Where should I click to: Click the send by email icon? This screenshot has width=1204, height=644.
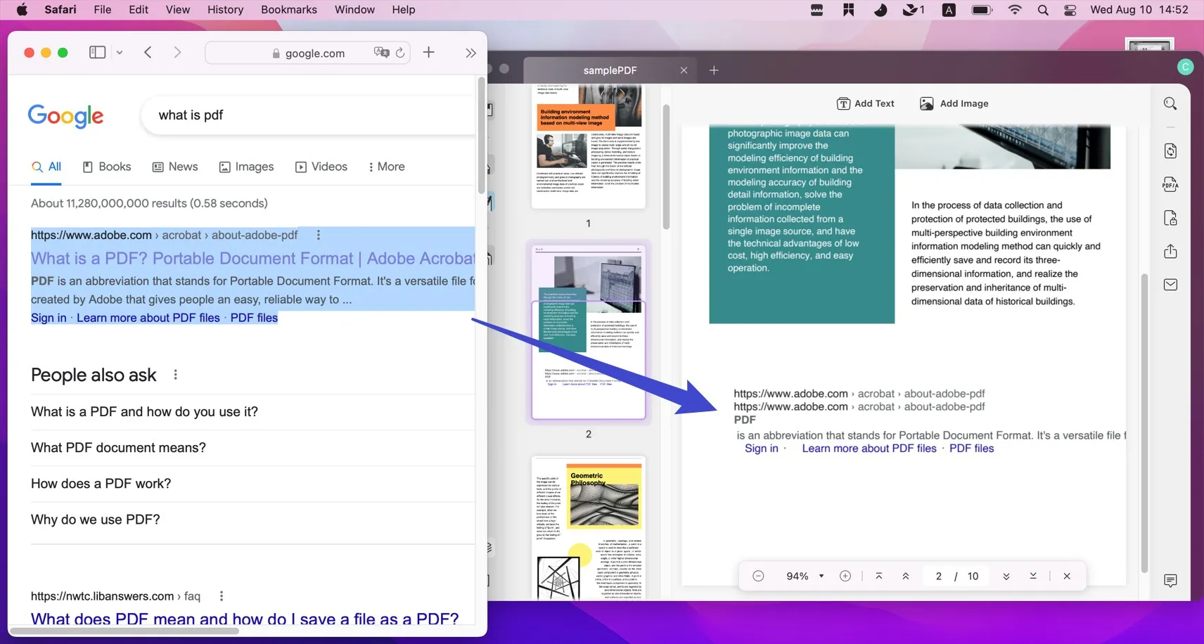(1170, 285)
